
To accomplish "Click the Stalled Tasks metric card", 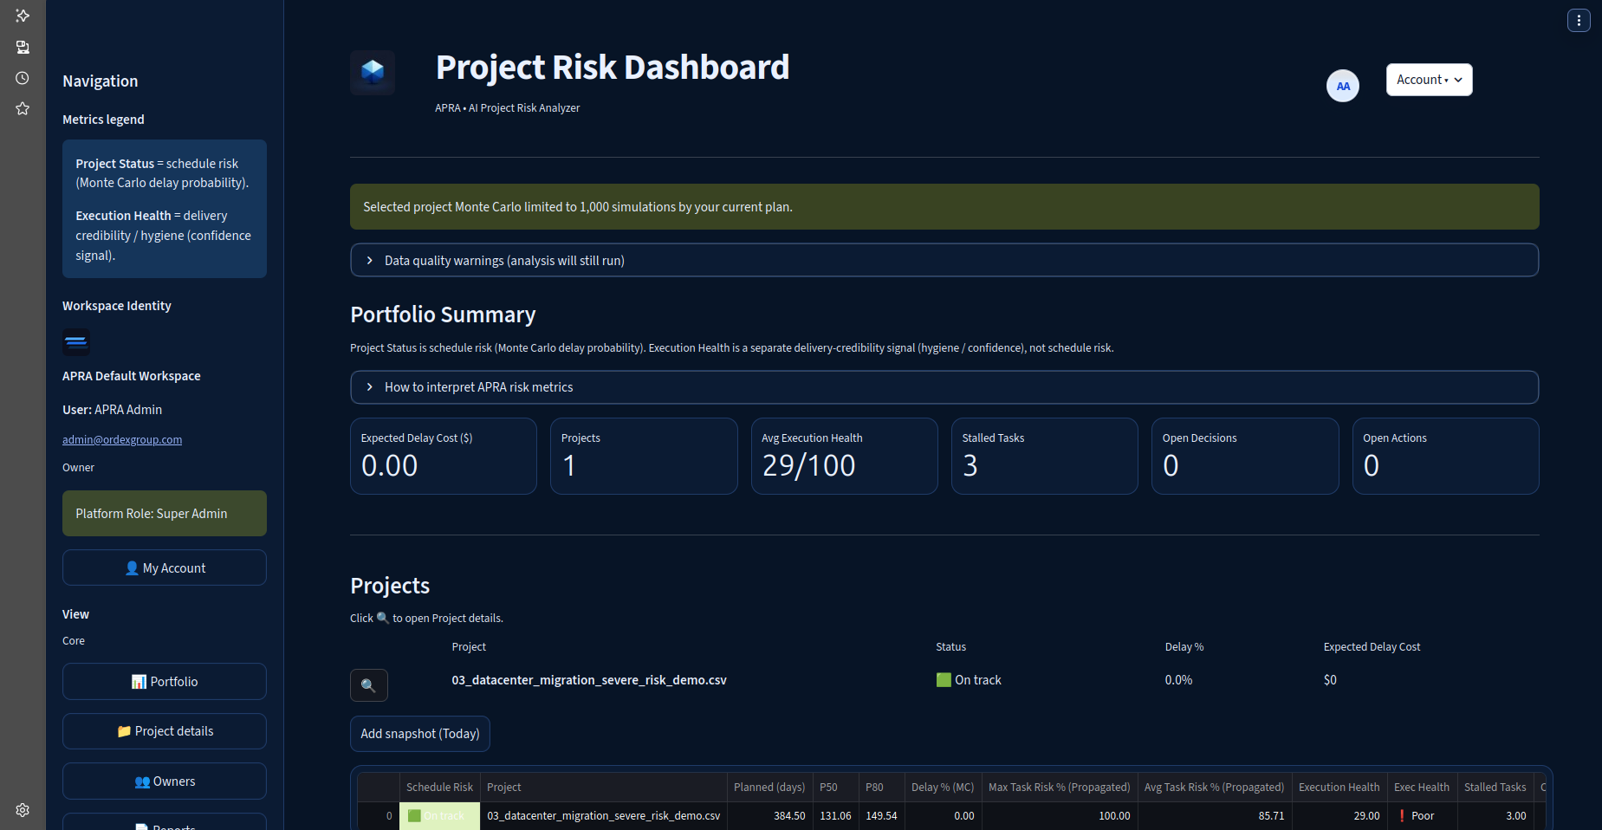I will [1045, 456].
